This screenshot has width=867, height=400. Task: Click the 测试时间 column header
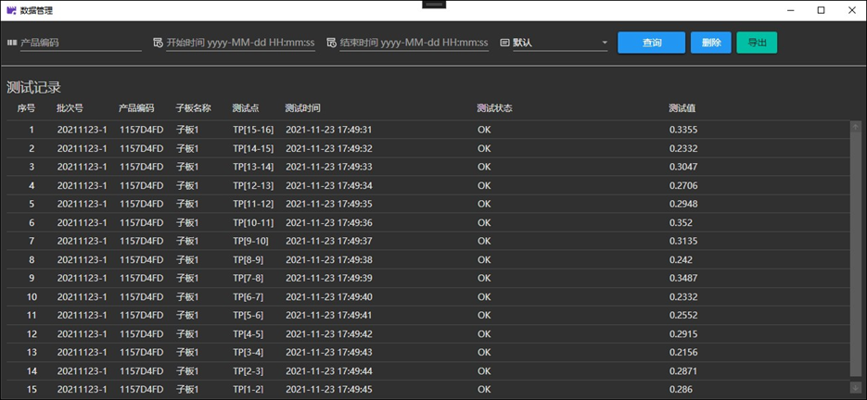pos(302,108)
